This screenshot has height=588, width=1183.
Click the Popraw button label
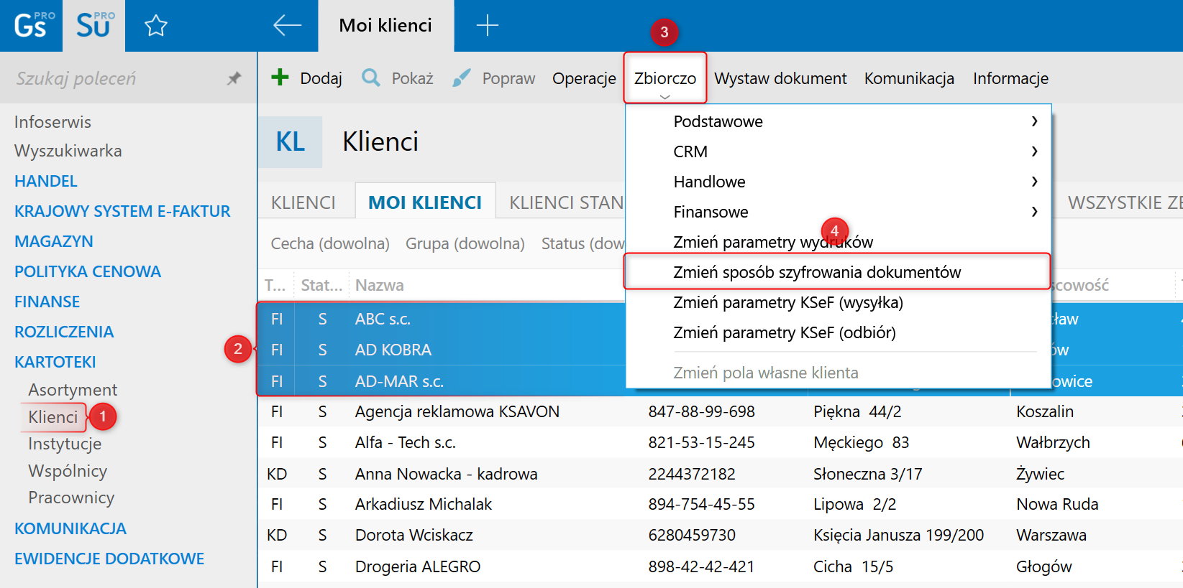point(508,78)
